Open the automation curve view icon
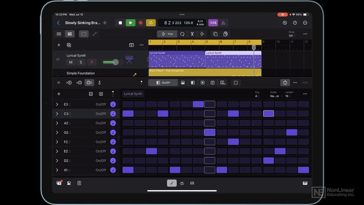The width and height of the screenshot is (364, 205). 95,34
